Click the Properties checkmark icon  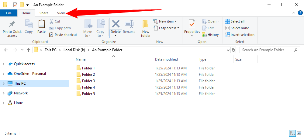point(192,24)
